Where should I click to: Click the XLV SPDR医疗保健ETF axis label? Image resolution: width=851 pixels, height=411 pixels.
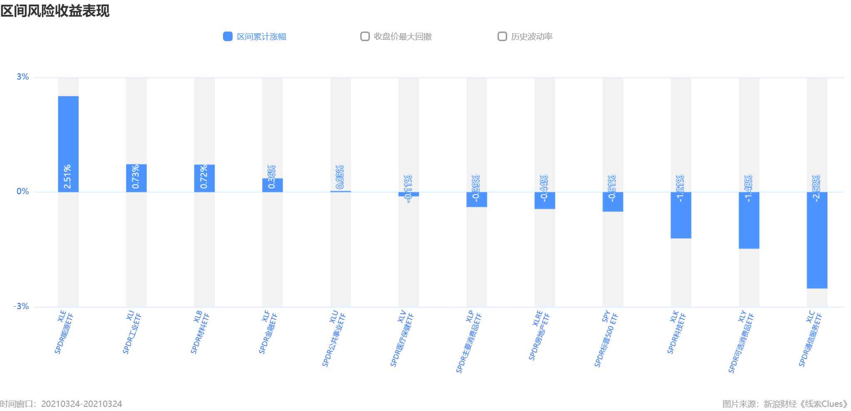[x=402, y=338]
